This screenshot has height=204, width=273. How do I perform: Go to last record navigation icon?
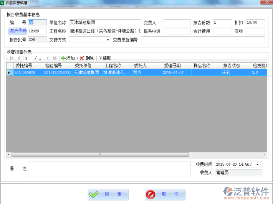click(55, 58)
